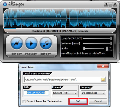Close the iRinger main window
The height and width of the screenshot is (107, 120).
click(x=115, y=4)
